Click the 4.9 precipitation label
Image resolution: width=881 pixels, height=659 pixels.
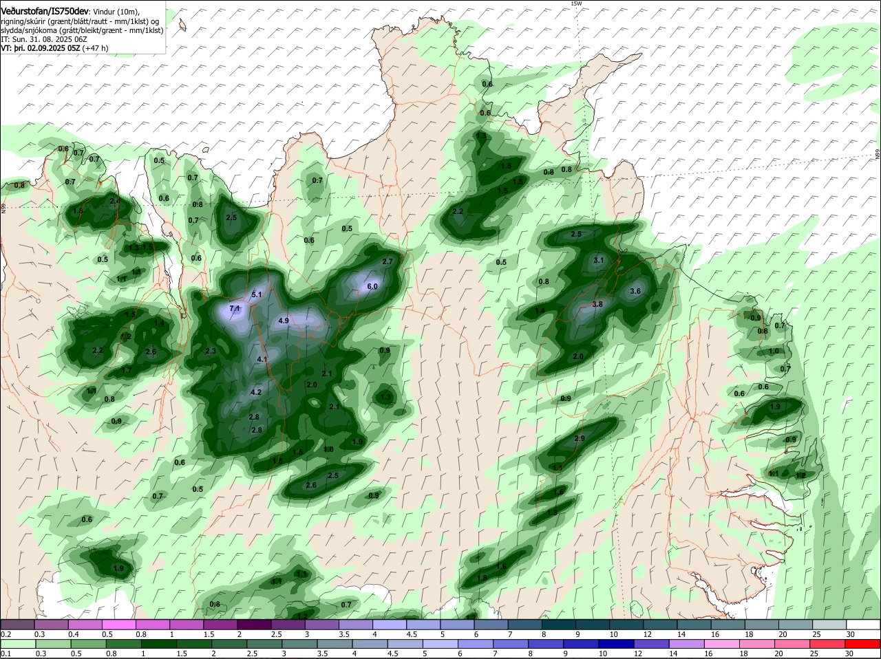click(x=284, y=321)
